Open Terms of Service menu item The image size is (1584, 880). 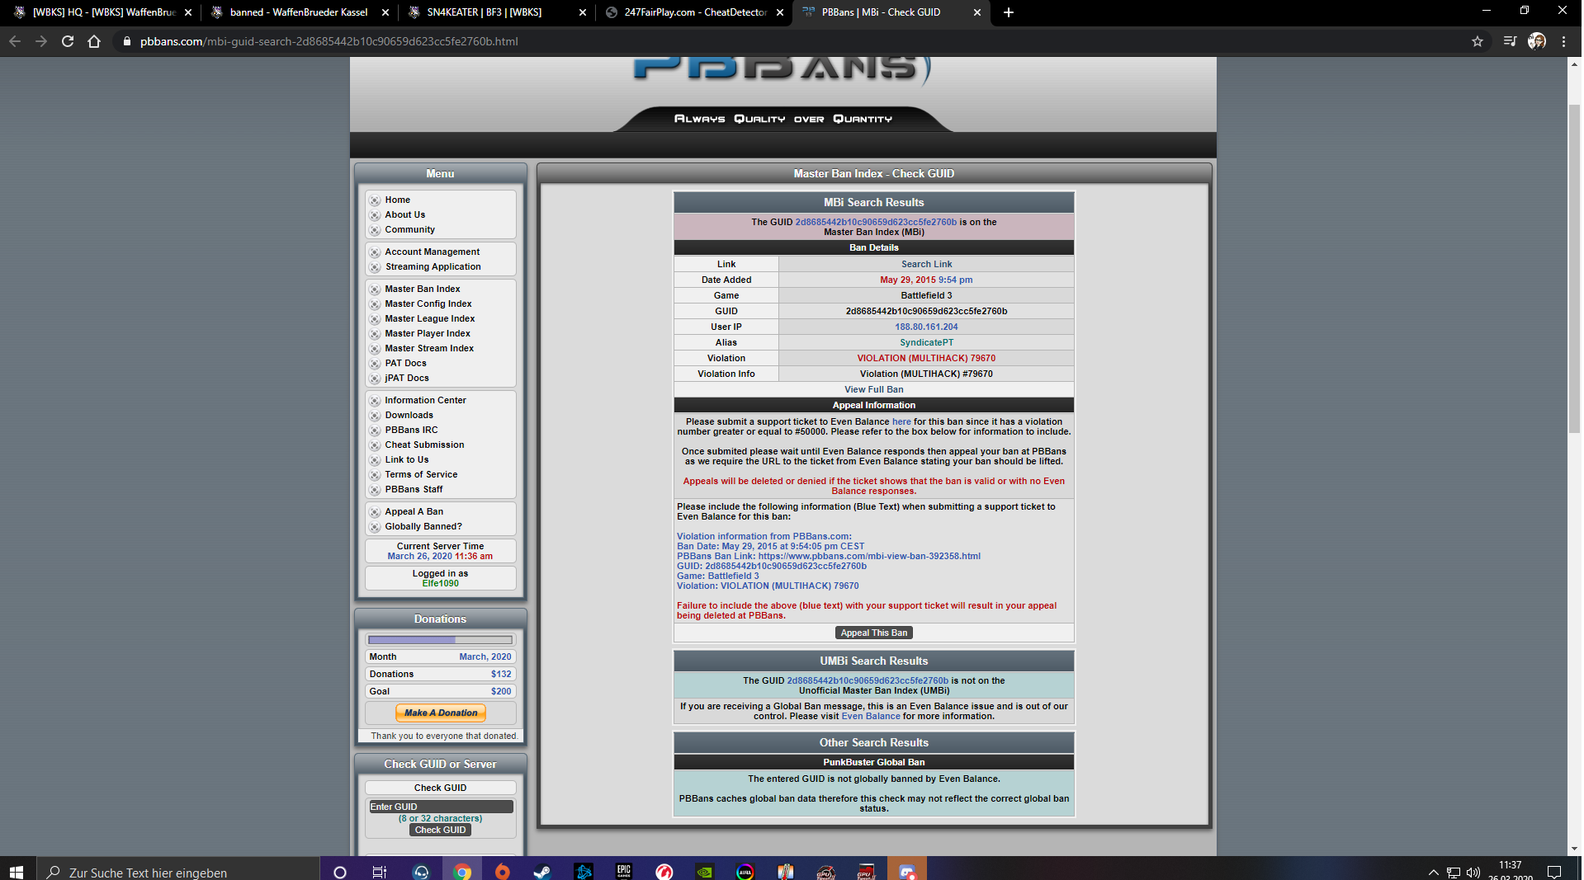[x=421, y=474]
